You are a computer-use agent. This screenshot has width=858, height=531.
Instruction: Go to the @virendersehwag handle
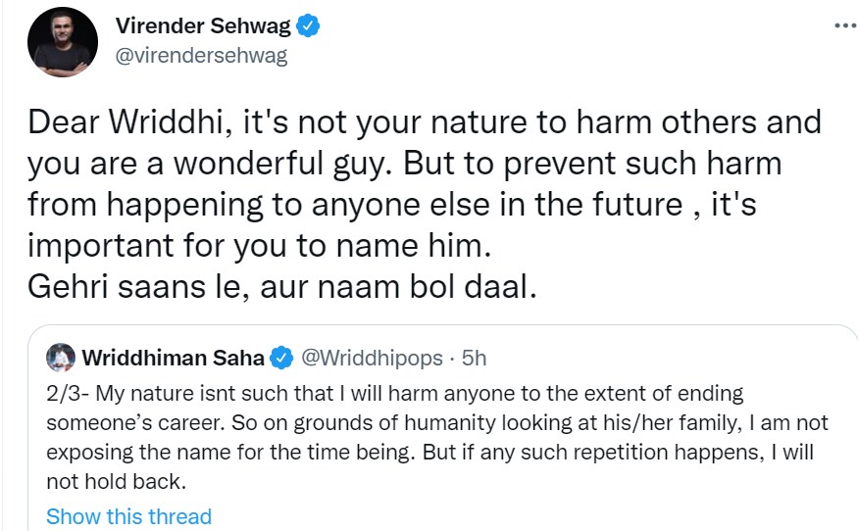(202, 56)
